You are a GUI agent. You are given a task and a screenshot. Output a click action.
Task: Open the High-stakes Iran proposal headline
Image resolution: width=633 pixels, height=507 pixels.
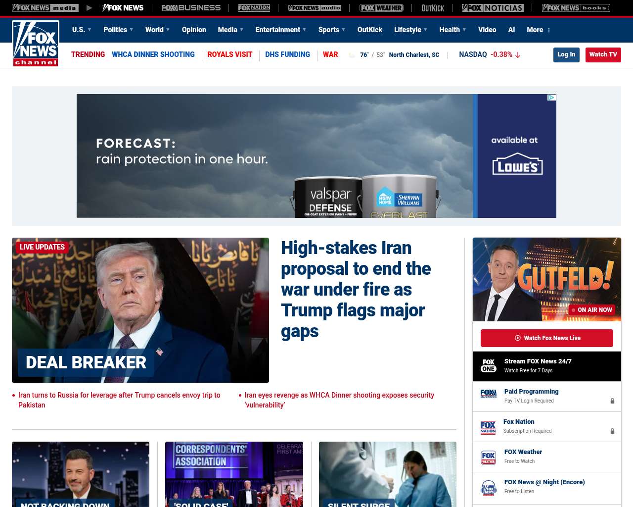tap(356, 289)
